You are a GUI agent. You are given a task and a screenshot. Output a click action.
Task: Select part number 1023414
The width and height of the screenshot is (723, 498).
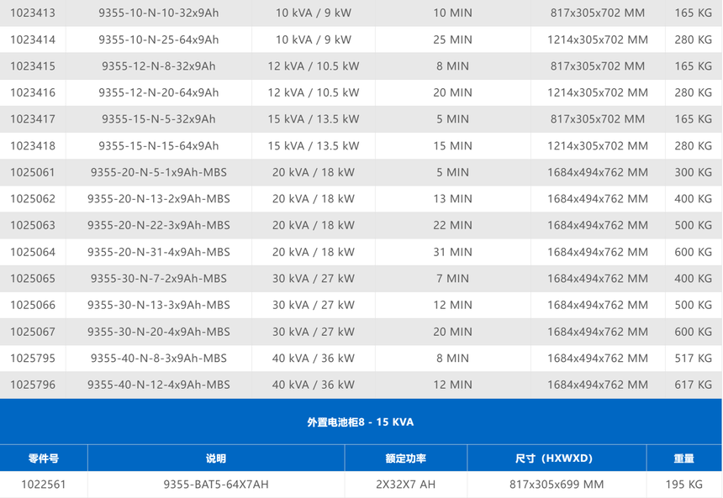click(x=33, y=39)
